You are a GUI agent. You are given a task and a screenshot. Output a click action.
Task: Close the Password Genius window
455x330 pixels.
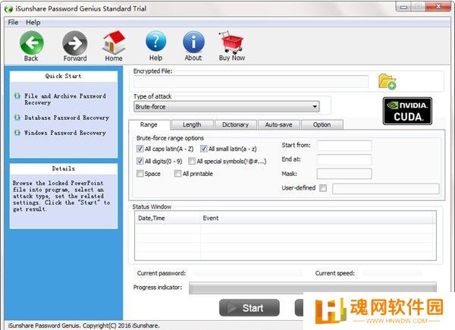[438, 7]
